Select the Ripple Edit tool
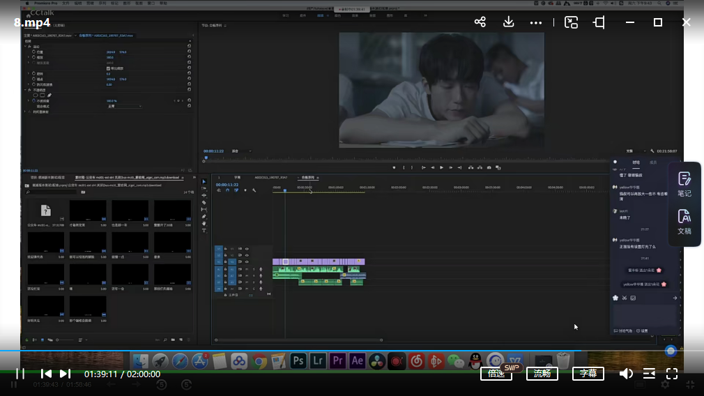 204,195
